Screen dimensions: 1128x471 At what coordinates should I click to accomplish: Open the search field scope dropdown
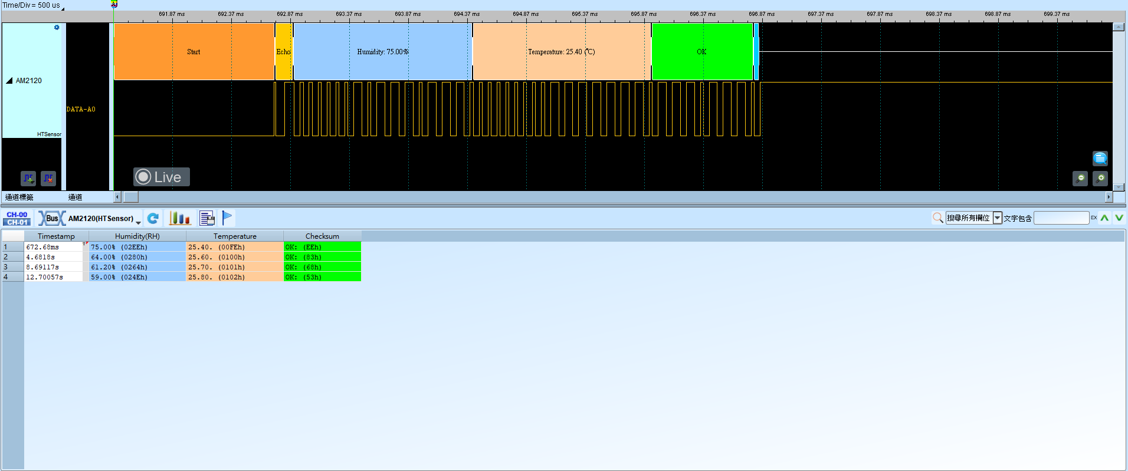pyautogui.click(x=998, y=218)
